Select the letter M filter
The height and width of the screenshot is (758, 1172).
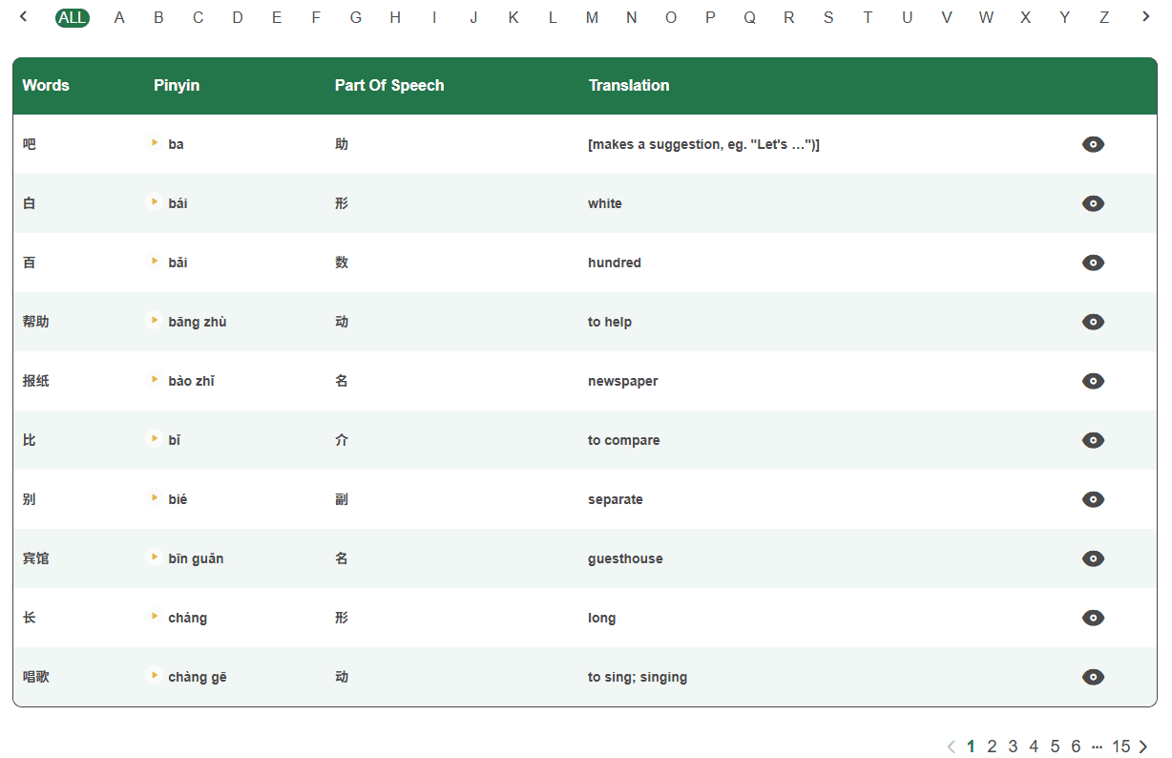pyautogui.click(x=592, y=17)
